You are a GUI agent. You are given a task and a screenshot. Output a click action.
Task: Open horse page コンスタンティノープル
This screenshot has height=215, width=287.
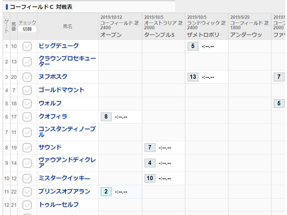[67, 132]
